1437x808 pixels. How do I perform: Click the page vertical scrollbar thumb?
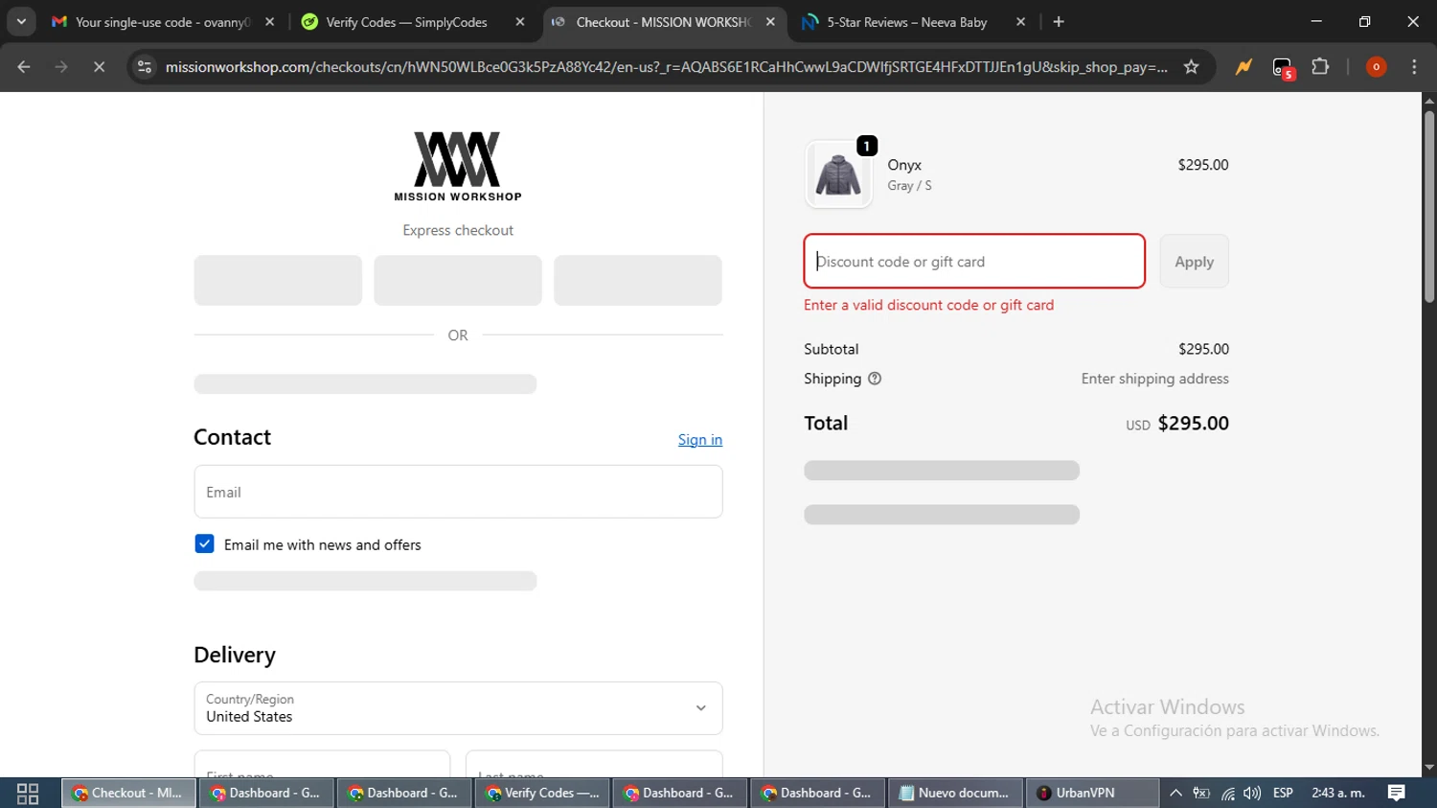1428,206
